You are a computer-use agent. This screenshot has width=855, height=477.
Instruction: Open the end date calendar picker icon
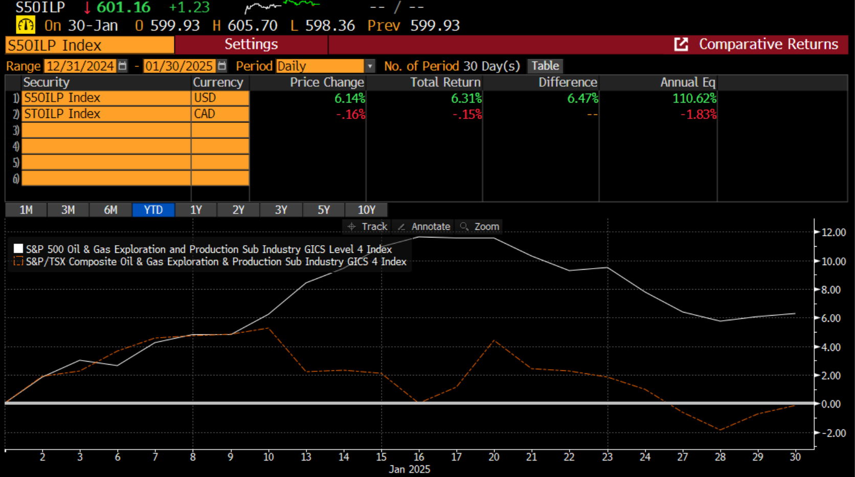(221, 66)
